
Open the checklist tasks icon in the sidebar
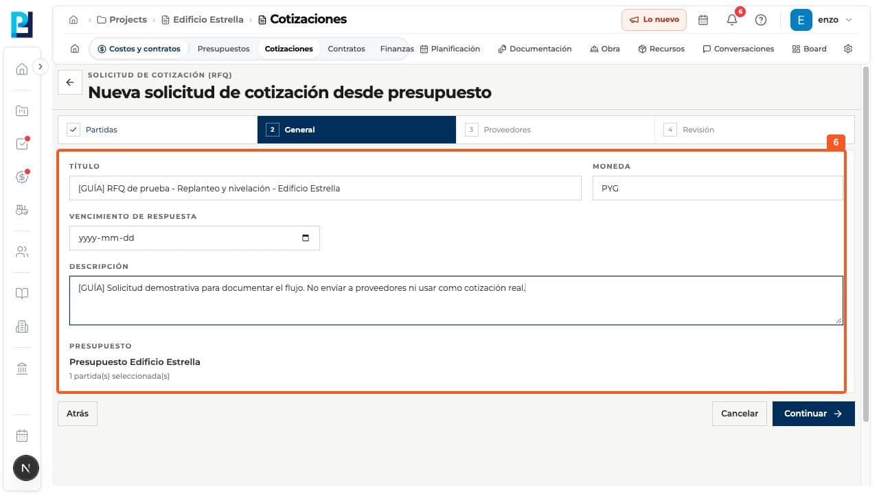click(22, 144)
